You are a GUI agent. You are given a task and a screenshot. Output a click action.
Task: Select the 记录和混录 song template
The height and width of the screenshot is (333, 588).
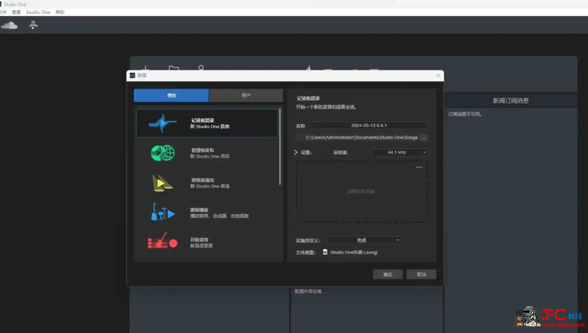pyautogui.click(x=207, y=123)
